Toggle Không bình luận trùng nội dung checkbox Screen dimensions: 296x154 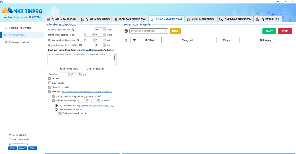point(54,96)
